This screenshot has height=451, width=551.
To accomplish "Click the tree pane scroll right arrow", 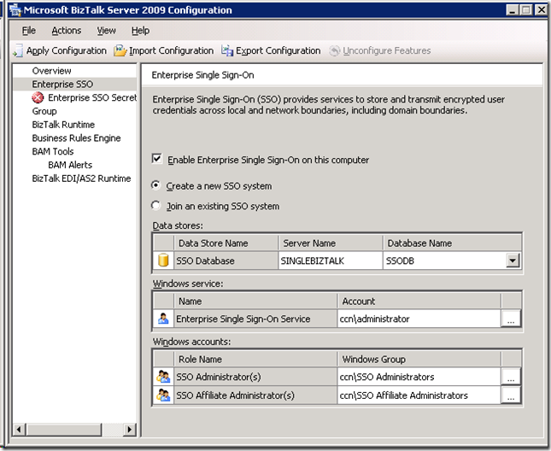I will 130,429.
